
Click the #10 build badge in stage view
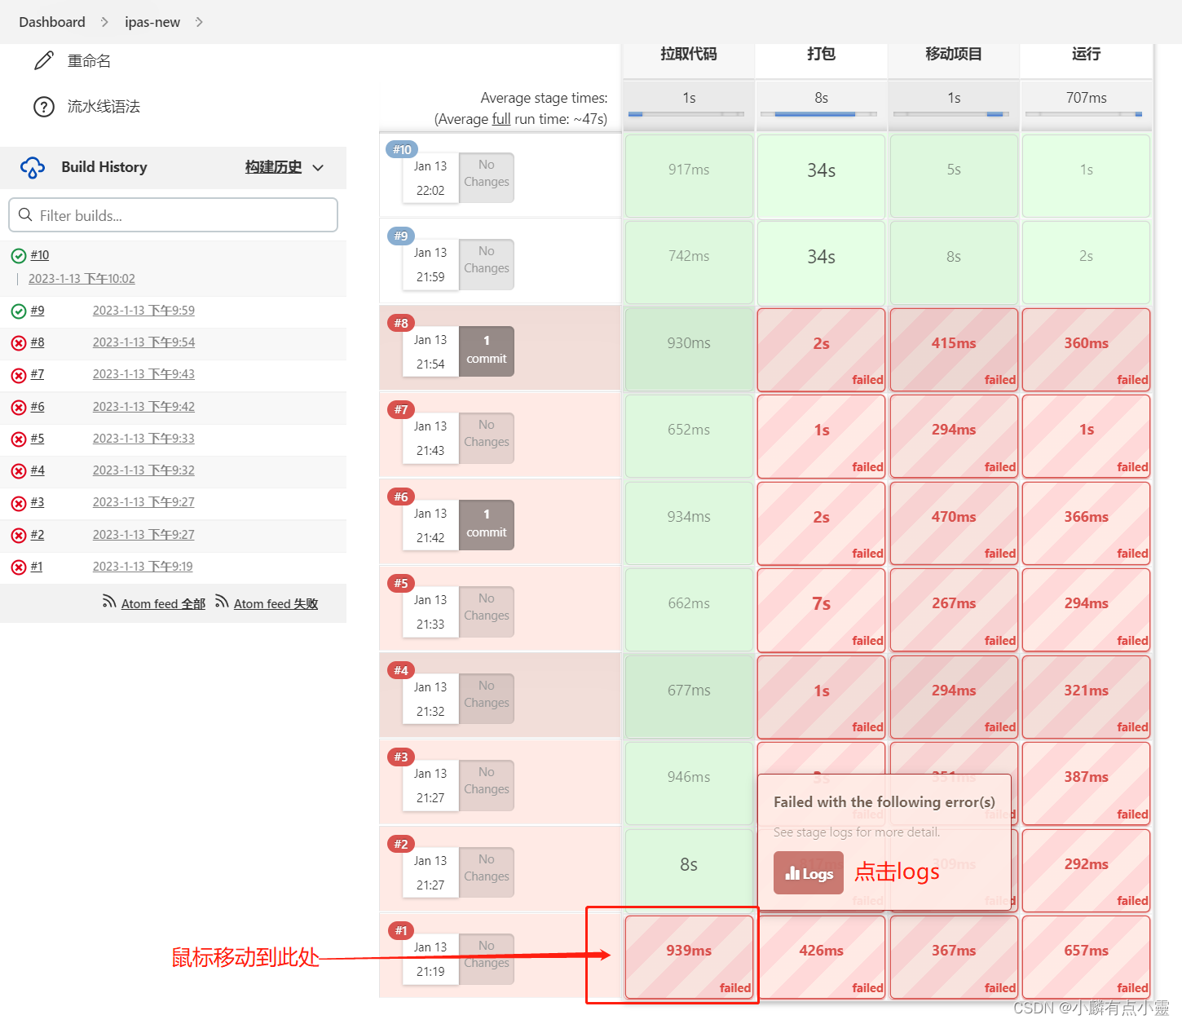pyautogui.click(x=402, y=149)
